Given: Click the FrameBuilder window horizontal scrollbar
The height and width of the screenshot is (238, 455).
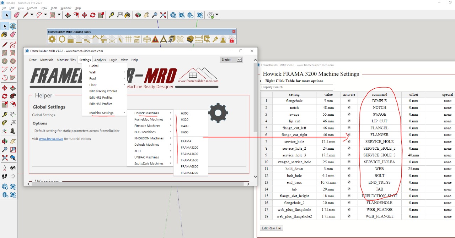Looking at the screenshot, I should tap(138, 184).
